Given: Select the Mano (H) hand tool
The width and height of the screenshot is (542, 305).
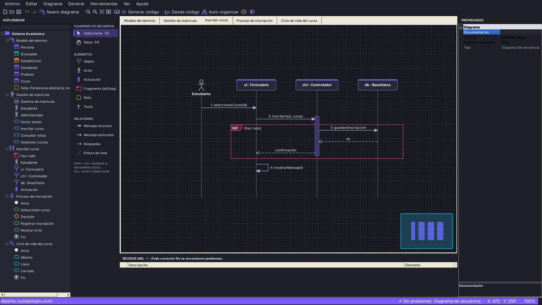Looking at the screenshot, I should [95, 42].
